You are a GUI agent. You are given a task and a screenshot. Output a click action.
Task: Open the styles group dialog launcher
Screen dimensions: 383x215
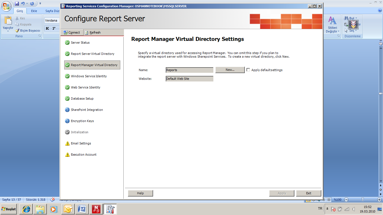(x=338, y=36)
